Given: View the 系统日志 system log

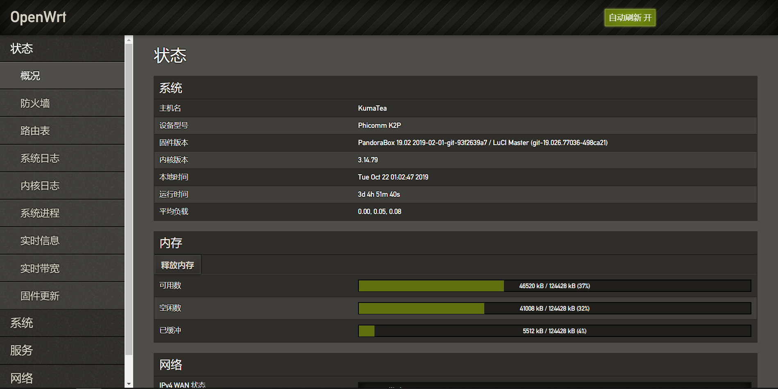Looking at the screenshot, I should [x=40, y=158].
